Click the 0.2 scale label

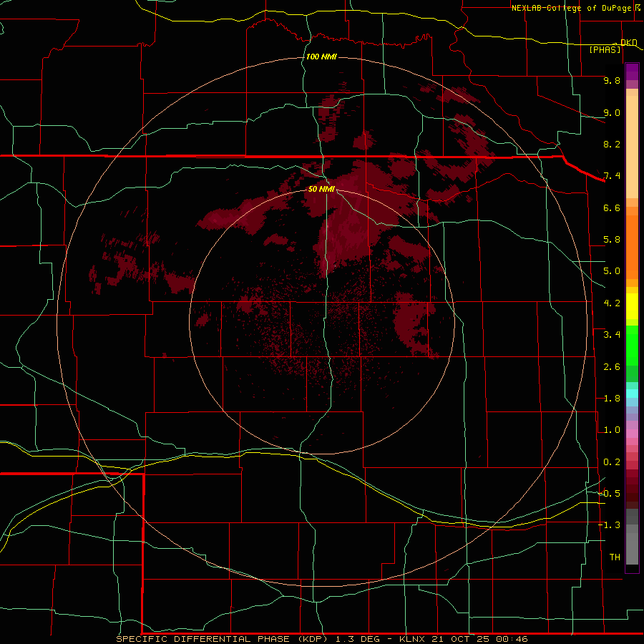point(612,462)
